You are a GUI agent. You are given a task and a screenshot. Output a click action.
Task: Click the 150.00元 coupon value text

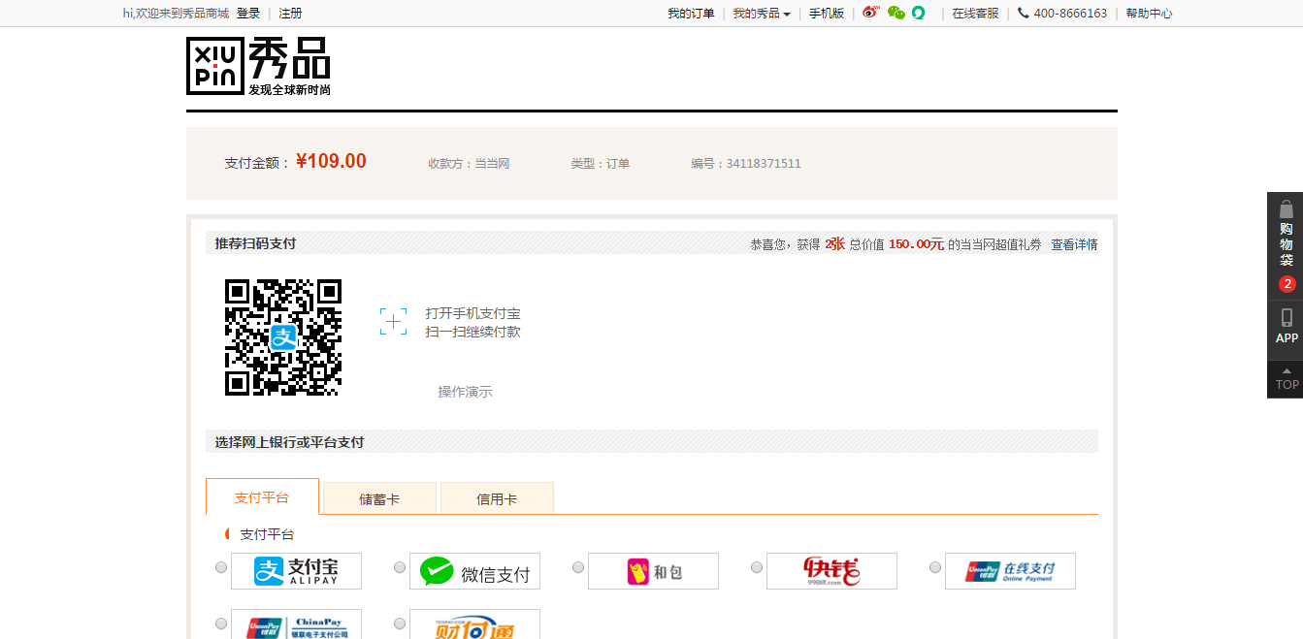(x=916, y=244)
